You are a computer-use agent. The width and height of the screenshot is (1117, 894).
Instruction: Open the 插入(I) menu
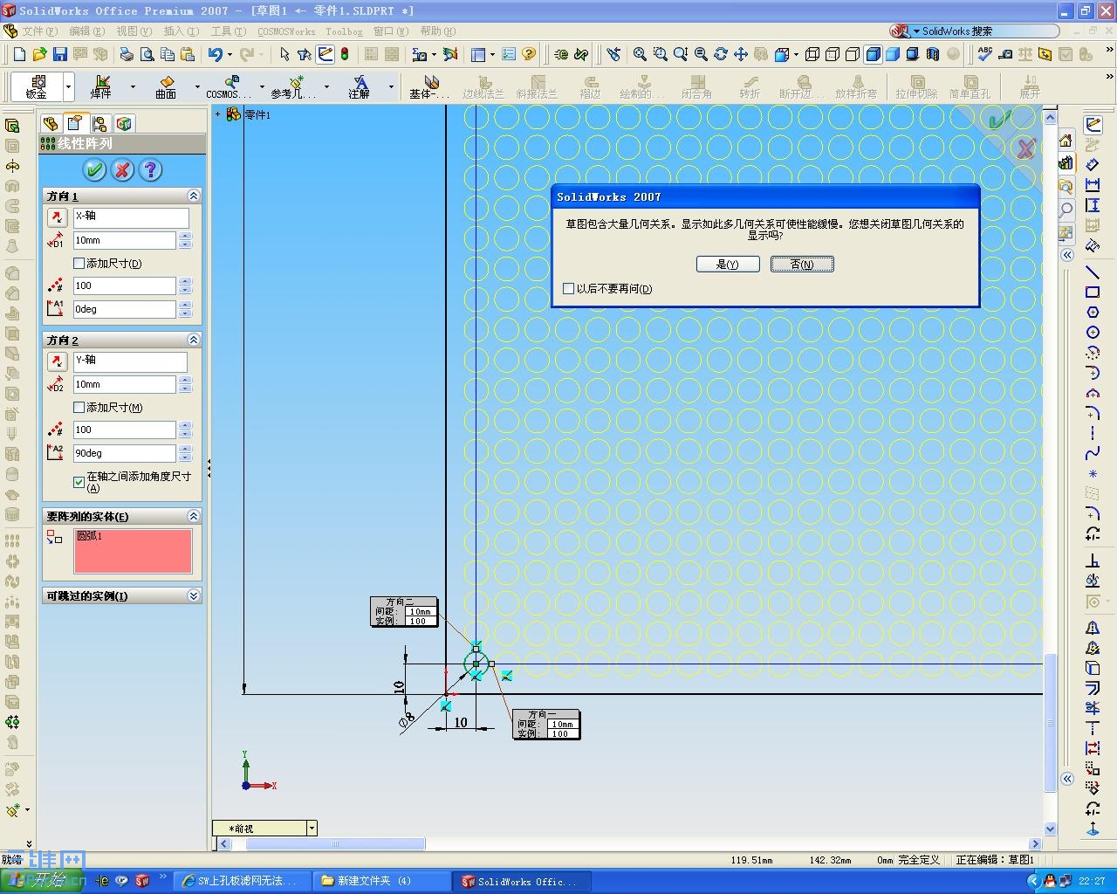(x=181, y=31)
